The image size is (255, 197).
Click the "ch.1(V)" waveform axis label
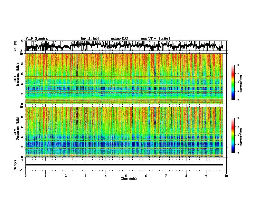pyautogui.click(x=15, y=46)
